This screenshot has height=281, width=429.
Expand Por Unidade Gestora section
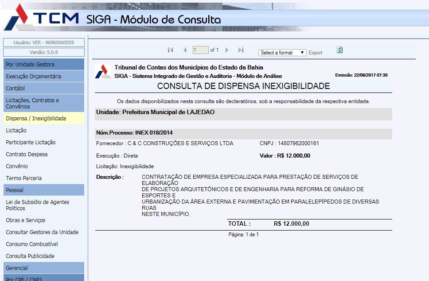click(x=43, y=65)
